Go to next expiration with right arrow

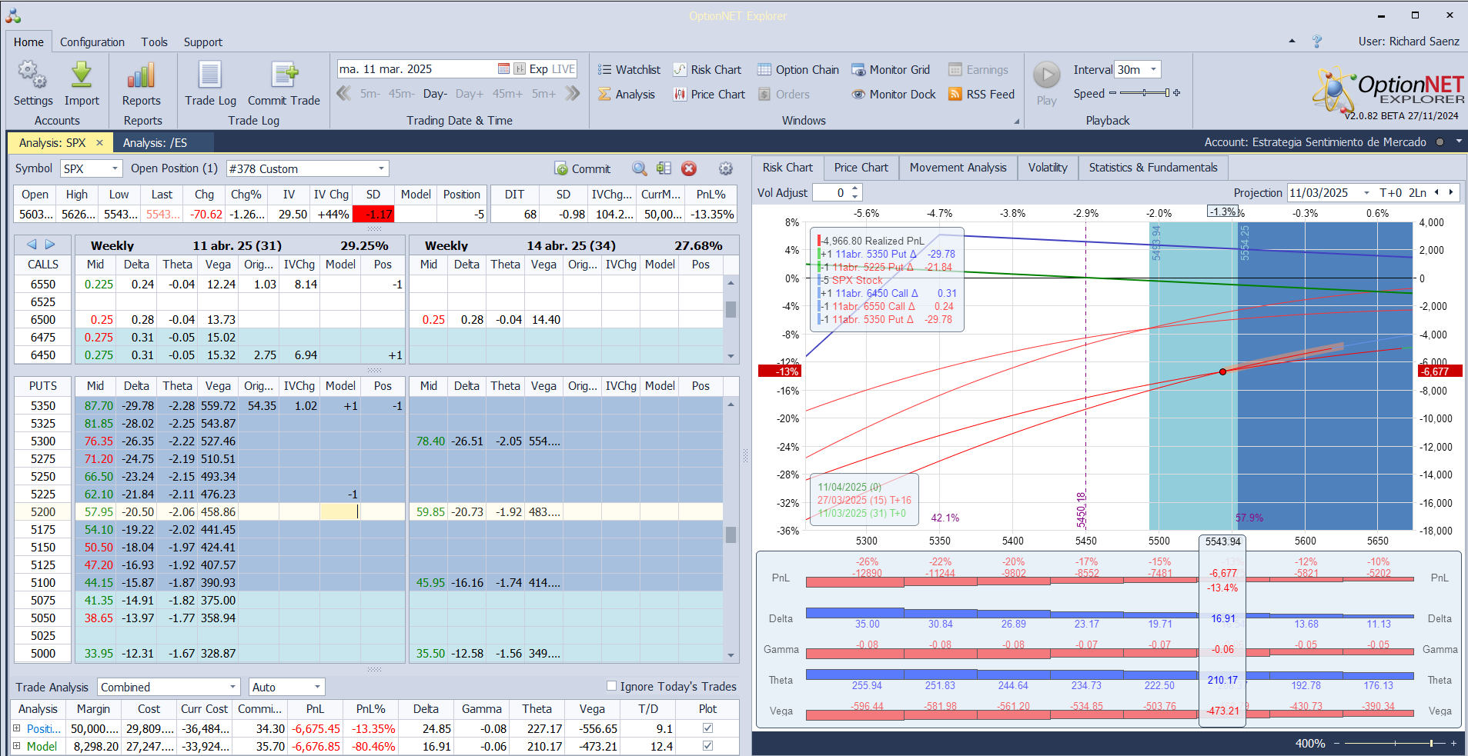(50, 245)
